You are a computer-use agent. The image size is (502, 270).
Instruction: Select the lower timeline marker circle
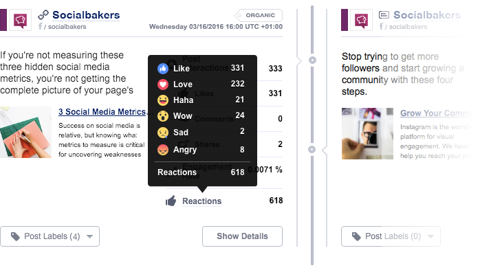(312, 149)
